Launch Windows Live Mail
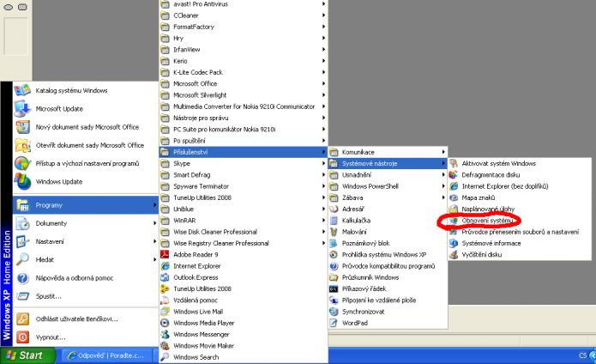Viewport: 596px width, 364px height. pyautogui.click(x=244, y=312)
